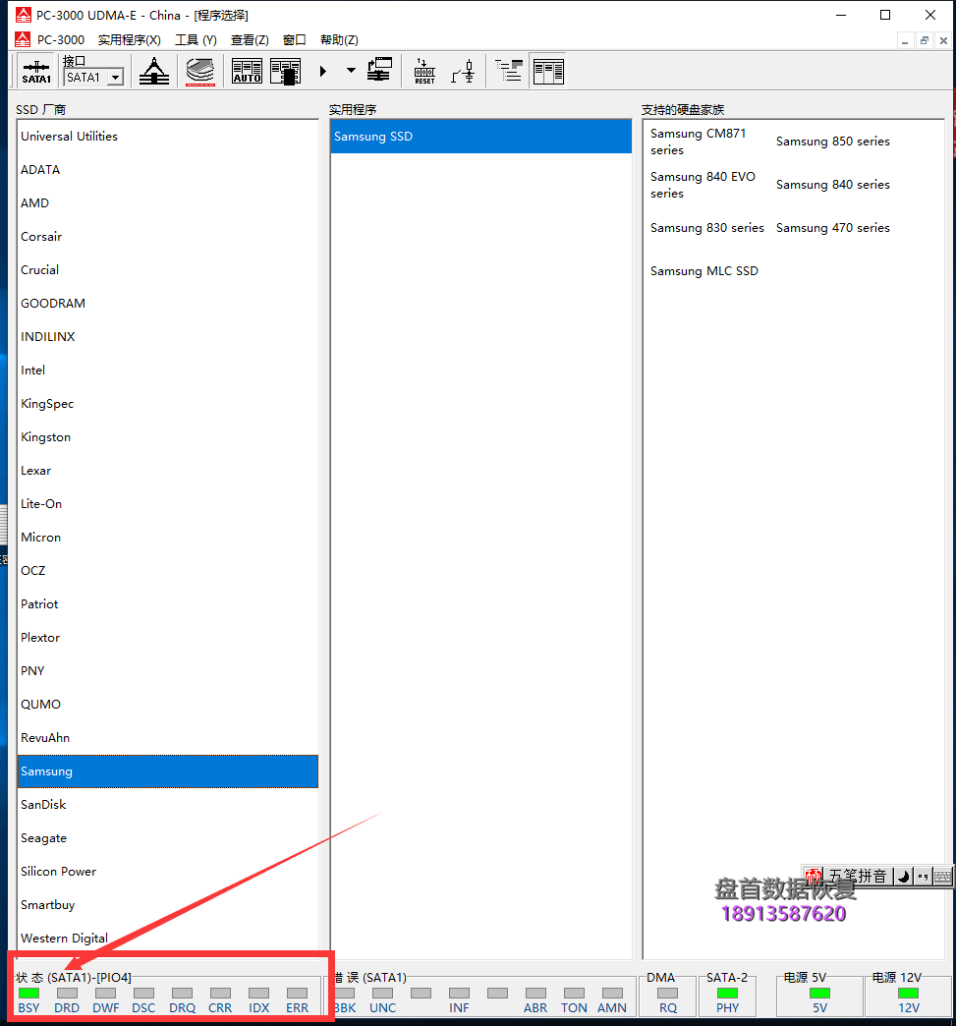Open the 实用程序(X) menu
Screen dimensions: 956x1026
point(129,40)
